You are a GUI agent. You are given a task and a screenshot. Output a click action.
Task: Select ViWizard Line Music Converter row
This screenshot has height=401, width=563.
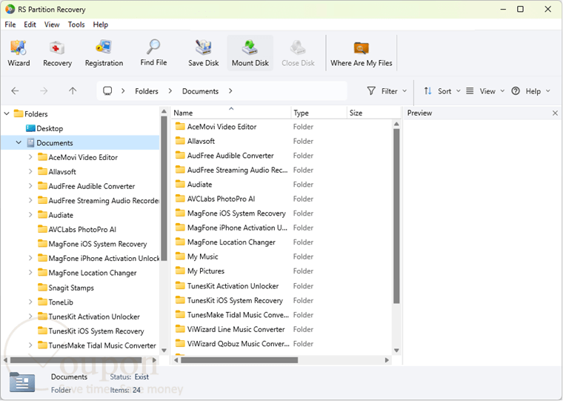tap(236, 329)
